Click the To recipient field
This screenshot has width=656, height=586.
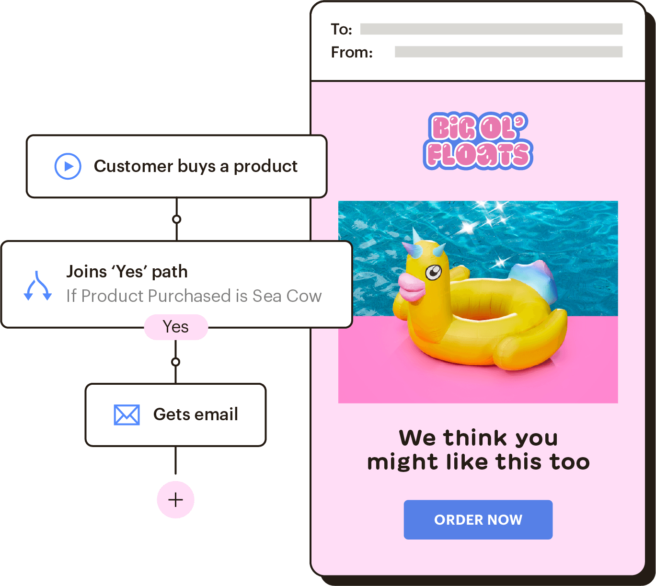click(491, 29)
